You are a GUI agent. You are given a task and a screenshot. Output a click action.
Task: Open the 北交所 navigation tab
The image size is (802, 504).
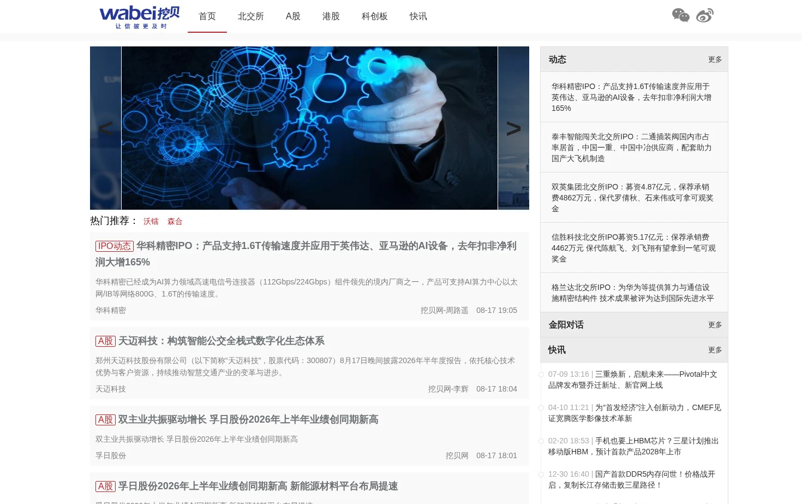[x=251, y=16]
